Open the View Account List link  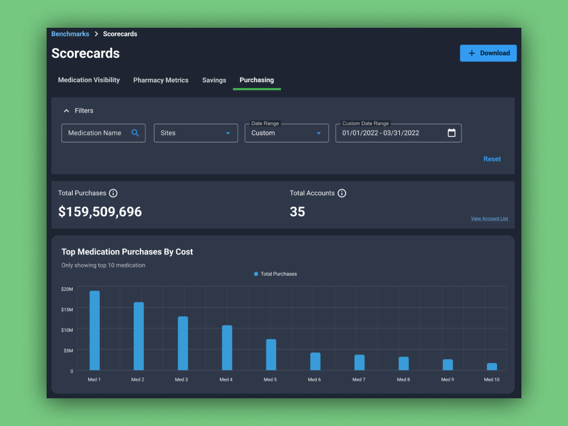pos(489,219)
